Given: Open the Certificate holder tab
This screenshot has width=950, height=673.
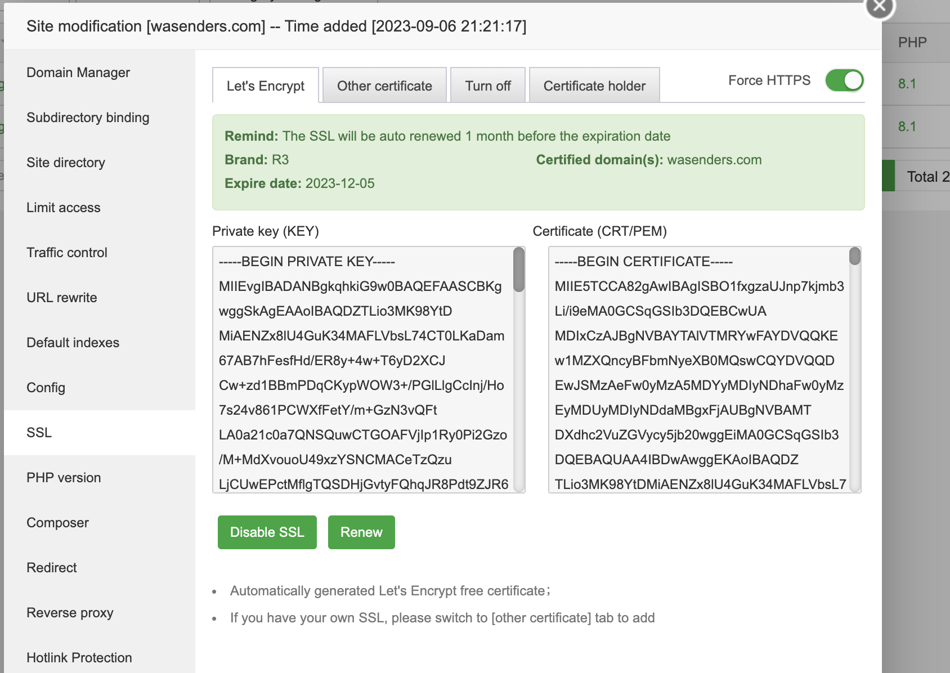Looking at the screenshot, I should [x=594, y=86].
